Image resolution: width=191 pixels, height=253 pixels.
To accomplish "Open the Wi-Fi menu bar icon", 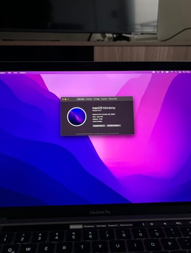I will [171, 72].
